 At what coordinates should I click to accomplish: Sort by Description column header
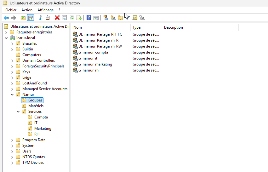click(x=200, y=27)
